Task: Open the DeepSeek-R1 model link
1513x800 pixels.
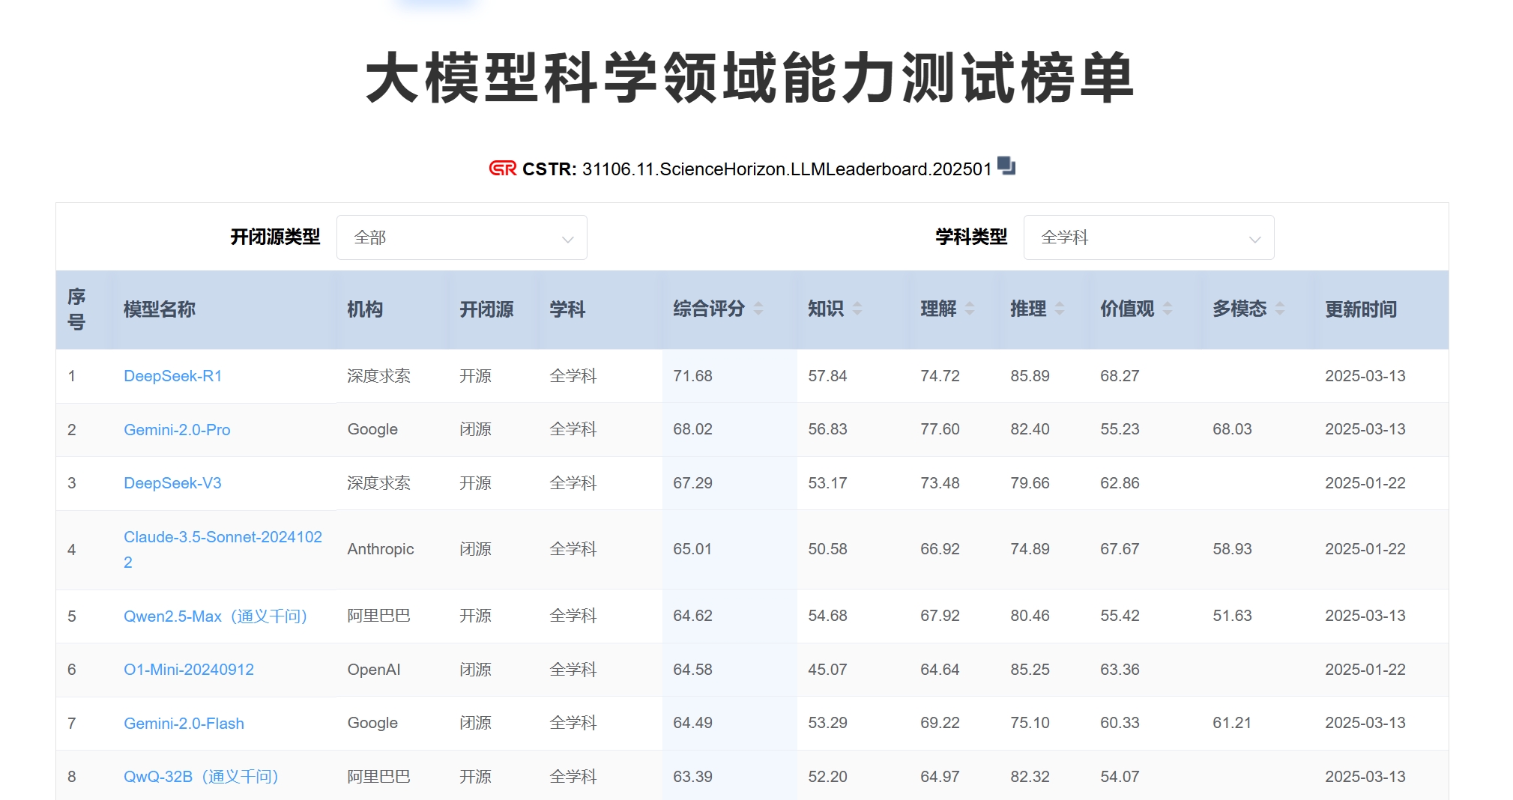Action: pyautogui.click(x=172, y=376)
